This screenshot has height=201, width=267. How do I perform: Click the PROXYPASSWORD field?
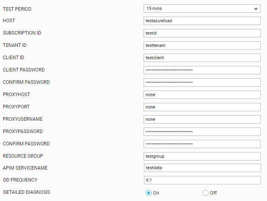pyautogui.click(x=202, y=131)
